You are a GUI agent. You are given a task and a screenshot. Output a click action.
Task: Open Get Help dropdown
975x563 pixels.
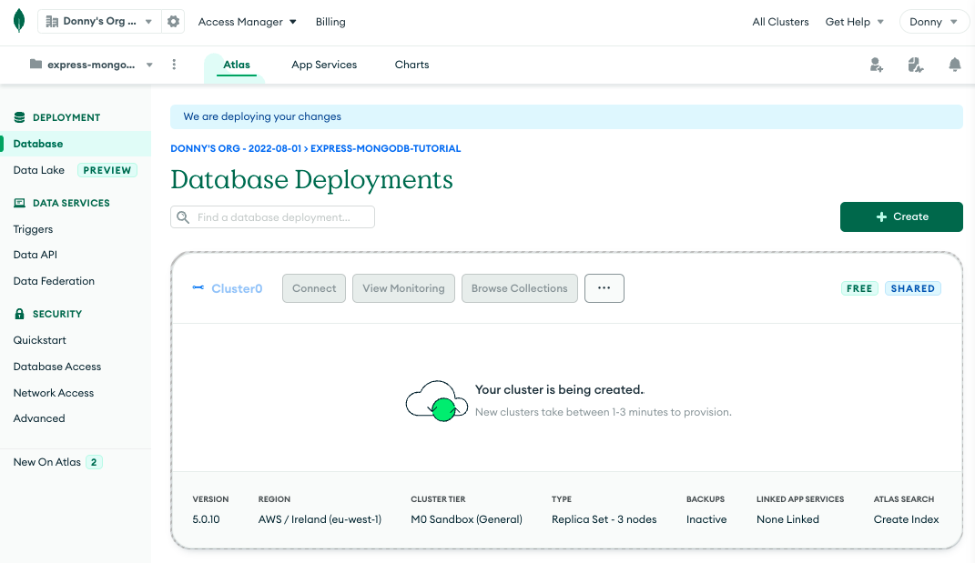point(854,22)
